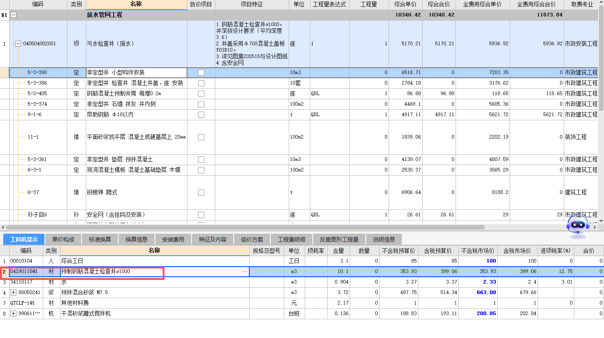604x338 pixels.
Task: Collapse the 废水管网工程 summary row
Action: [x=12, y=15]
